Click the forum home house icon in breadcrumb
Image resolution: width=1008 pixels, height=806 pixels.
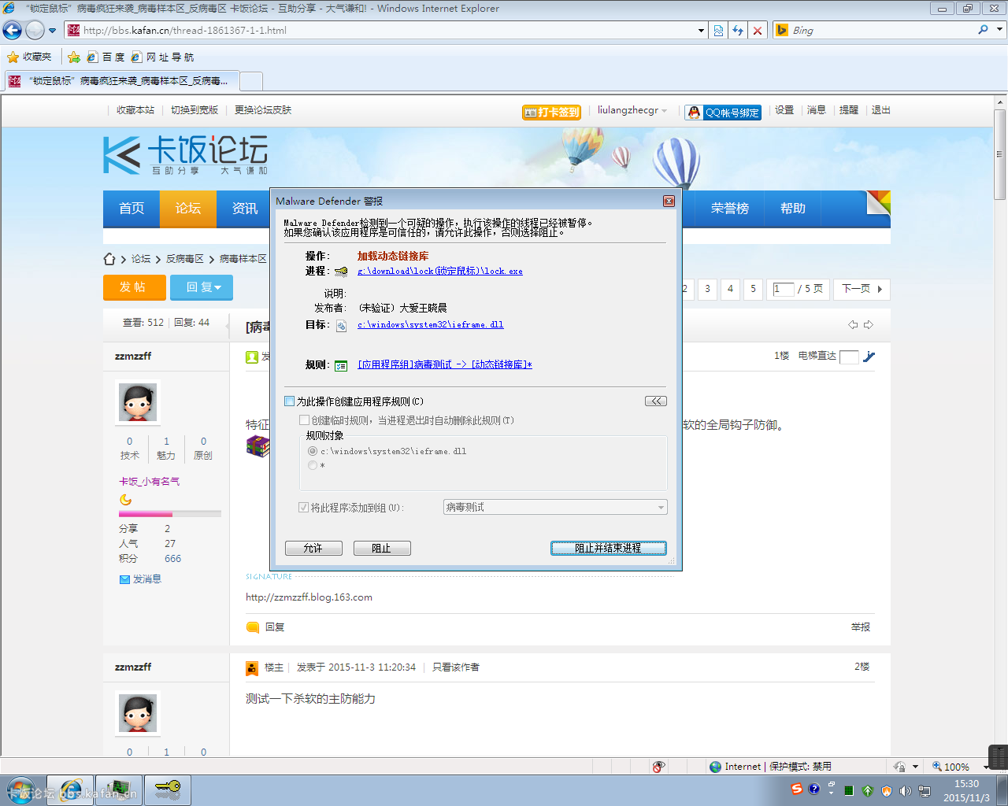click(110, 259)
